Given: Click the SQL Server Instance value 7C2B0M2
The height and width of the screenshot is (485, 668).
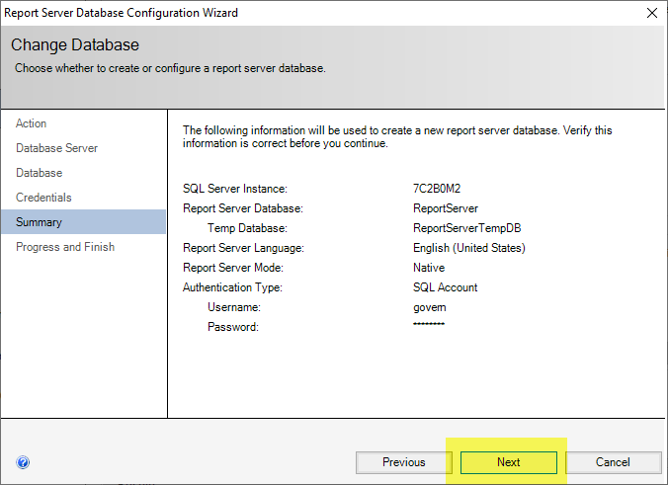Looking at the screenshot, I should pyautogui.click(x=439, y=189).
